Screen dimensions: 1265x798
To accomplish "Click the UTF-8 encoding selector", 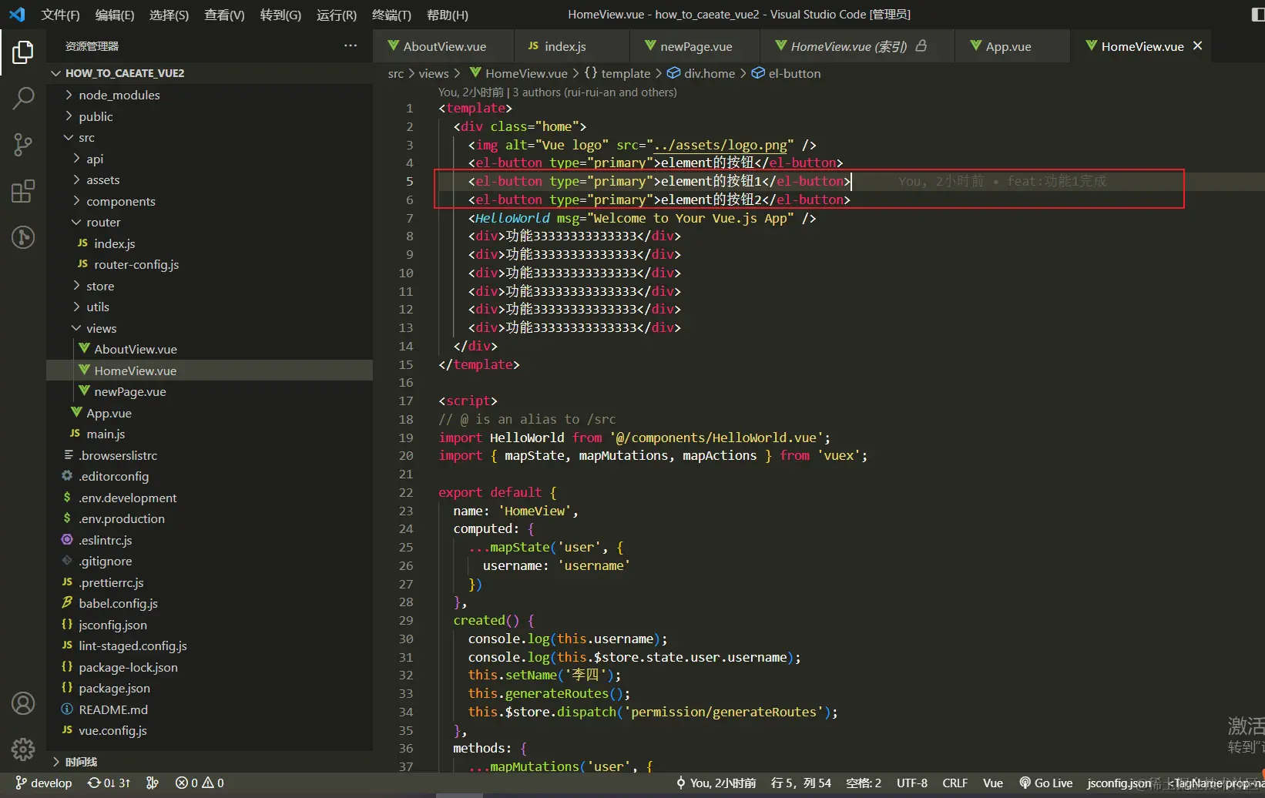I will pos(911,783).
